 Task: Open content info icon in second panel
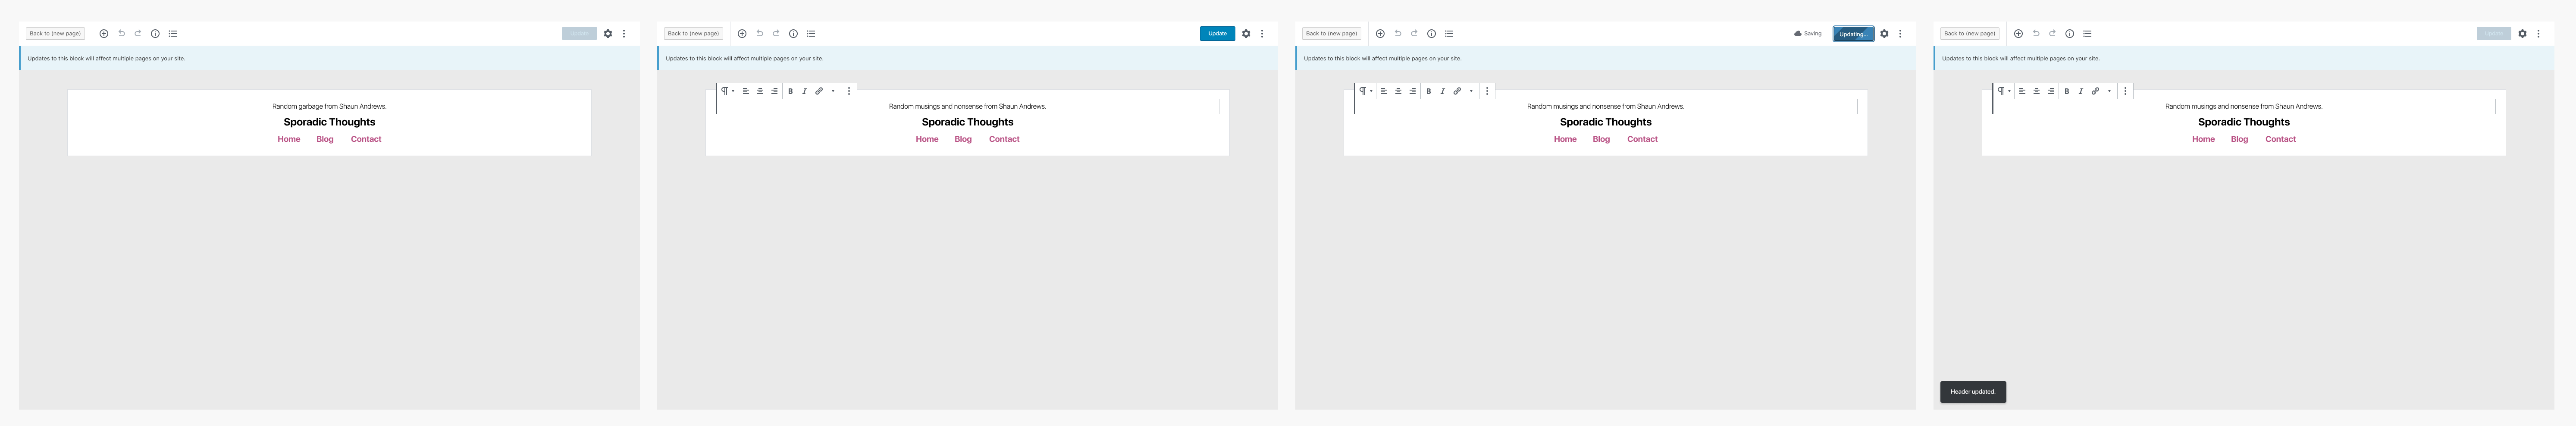tap(793, 34)
